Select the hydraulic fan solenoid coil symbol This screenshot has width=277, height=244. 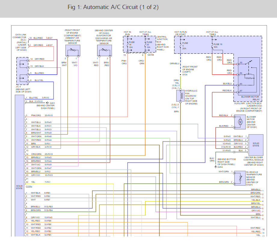point(181,96)
